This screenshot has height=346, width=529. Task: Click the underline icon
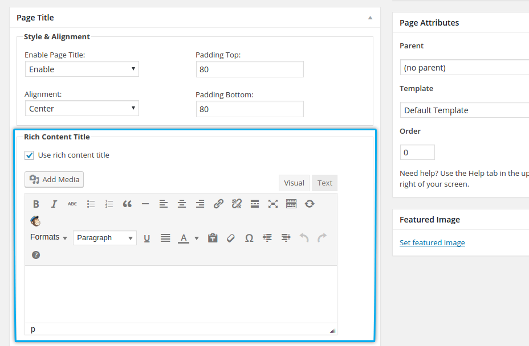tap(147, 238)
